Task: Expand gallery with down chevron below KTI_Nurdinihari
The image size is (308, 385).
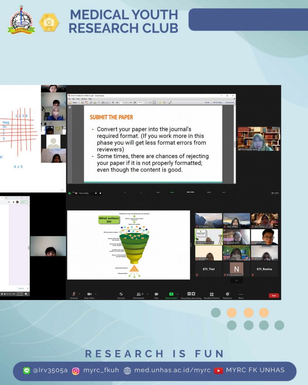Action: [237, 280]
